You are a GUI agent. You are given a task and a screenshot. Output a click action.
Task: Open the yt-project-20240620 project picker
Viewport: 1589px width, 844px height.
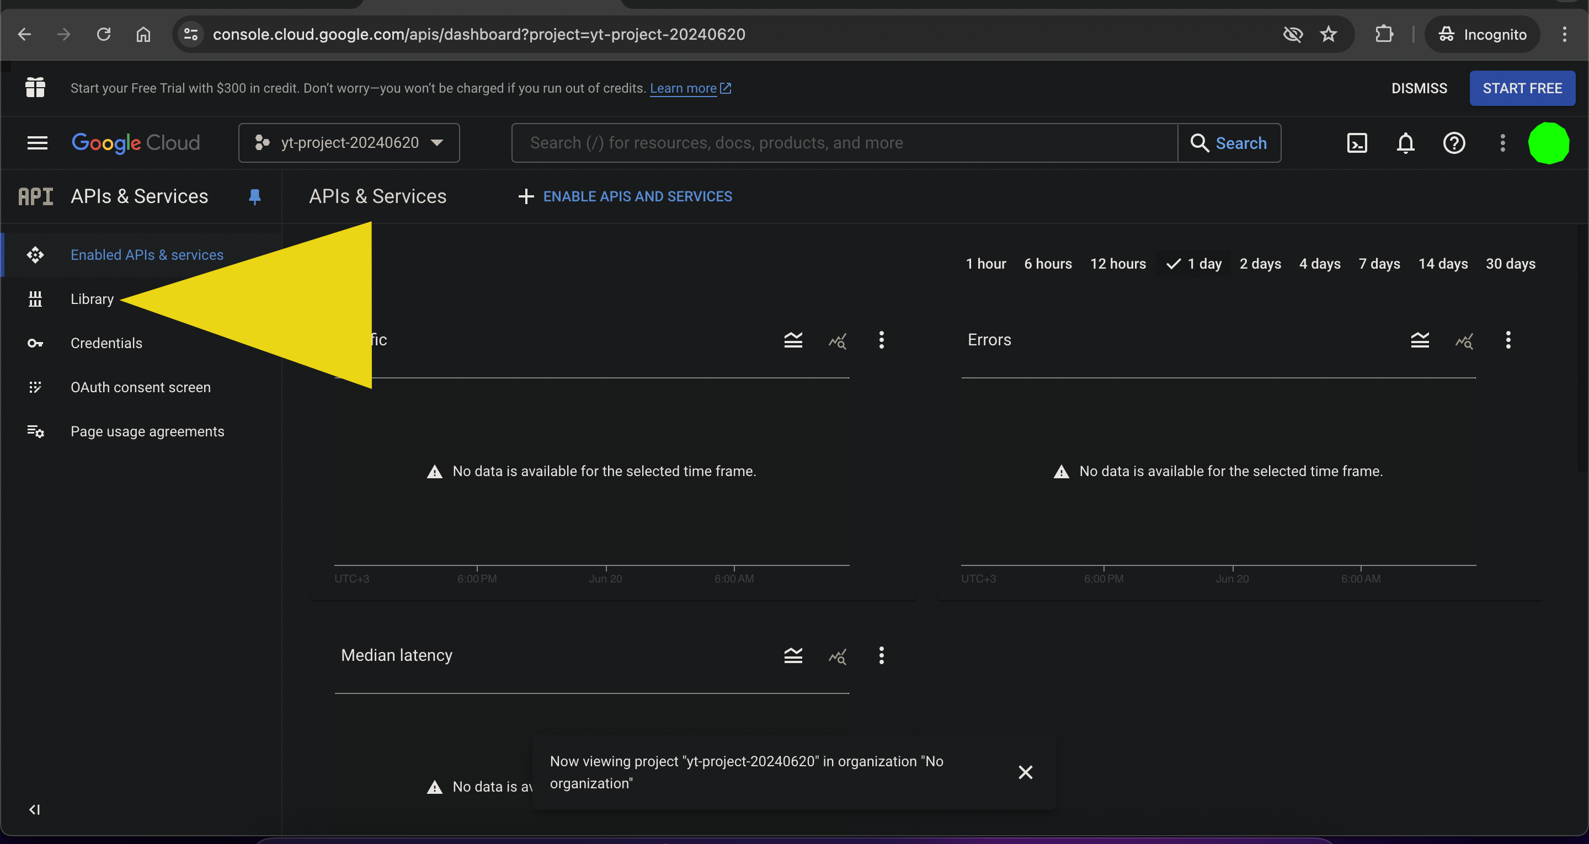click(x=349, y=143)
